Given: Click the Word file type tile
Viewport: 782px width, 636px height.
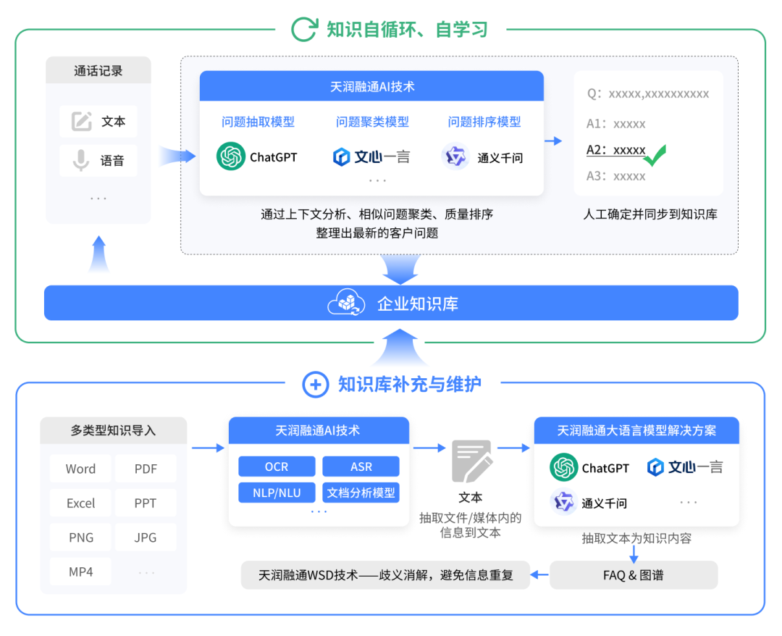Looking at the screenshot, I should (x=81, y=469).
